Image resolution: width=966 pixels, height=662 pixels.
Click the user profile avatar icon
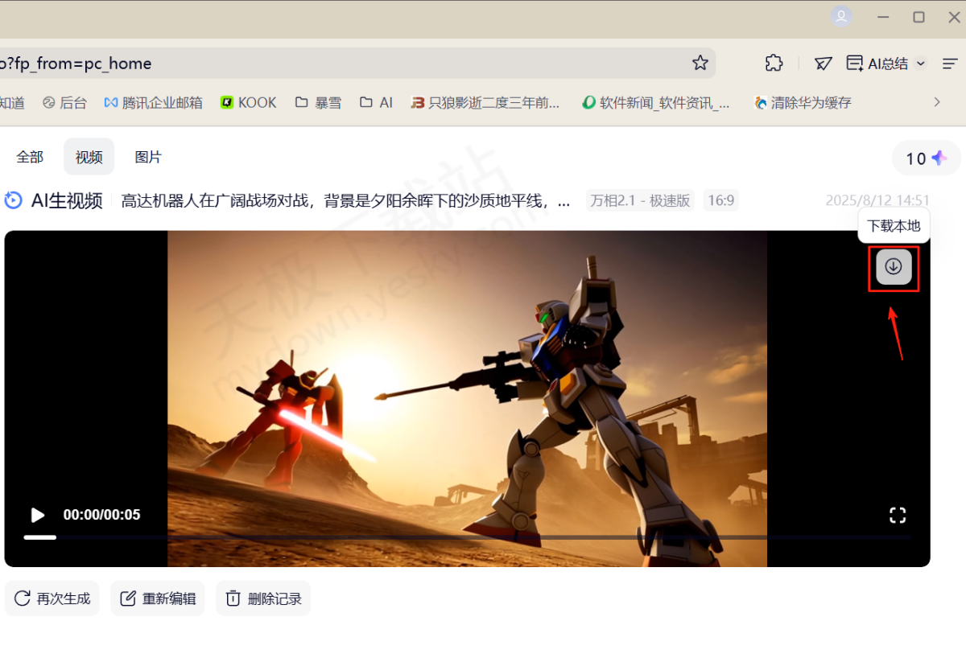point(841,16)
